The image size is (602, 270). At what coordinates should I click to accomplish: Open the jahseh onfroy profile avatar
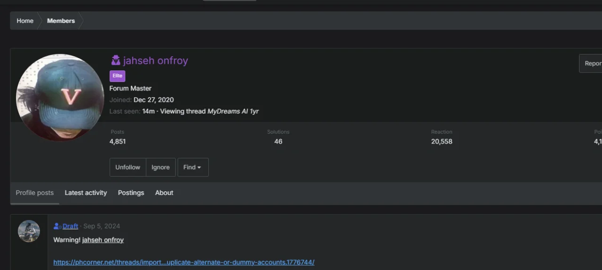point(60,97)
